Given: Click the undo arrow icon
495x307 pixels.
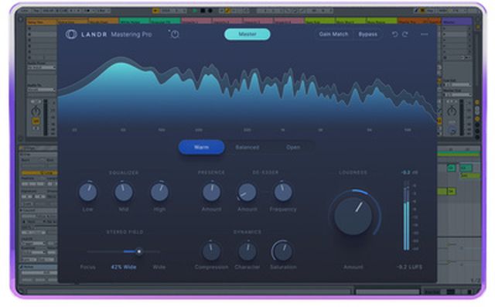Looking at the screenshot, I should coord(395,34).
